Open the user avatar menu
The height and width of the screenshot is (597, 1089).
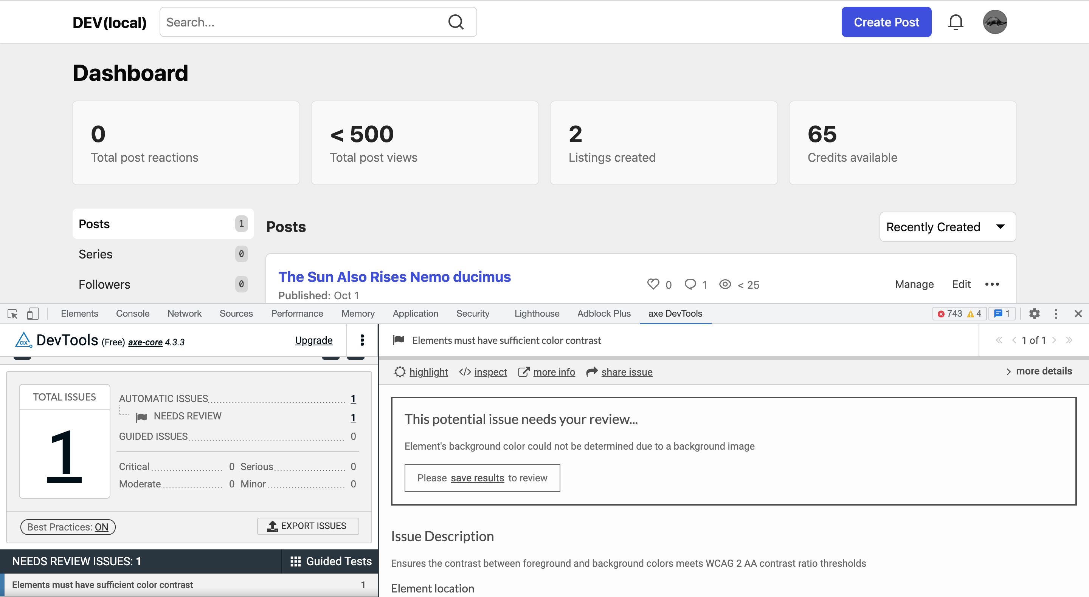coord(994,22)
